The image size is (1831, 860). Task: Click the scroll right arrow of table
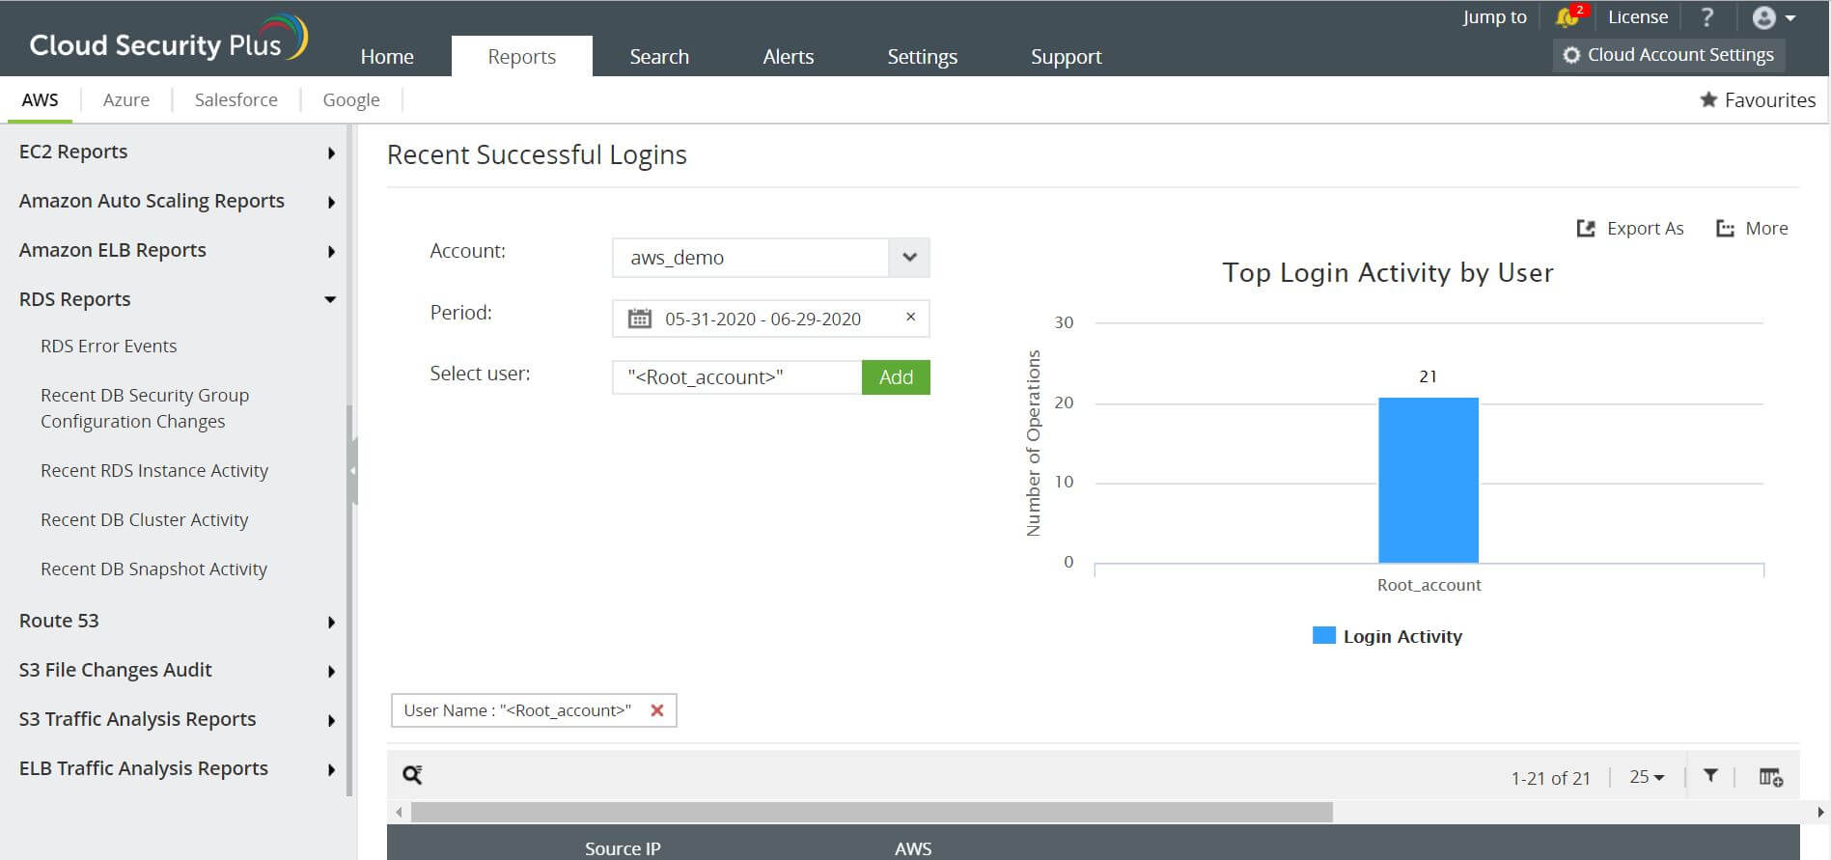[x=1820, y=813]
